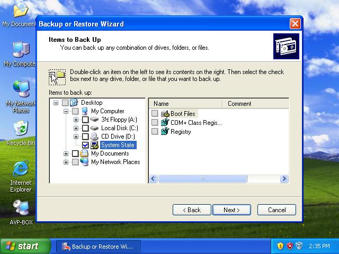Toggle the Boot Files checkbox
Viewport: 339px width, 254px height.
(155, 113)
